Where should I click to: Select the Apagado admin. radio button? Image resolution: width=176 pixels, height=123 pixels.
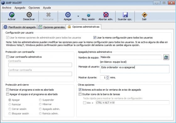coord(40,109)
